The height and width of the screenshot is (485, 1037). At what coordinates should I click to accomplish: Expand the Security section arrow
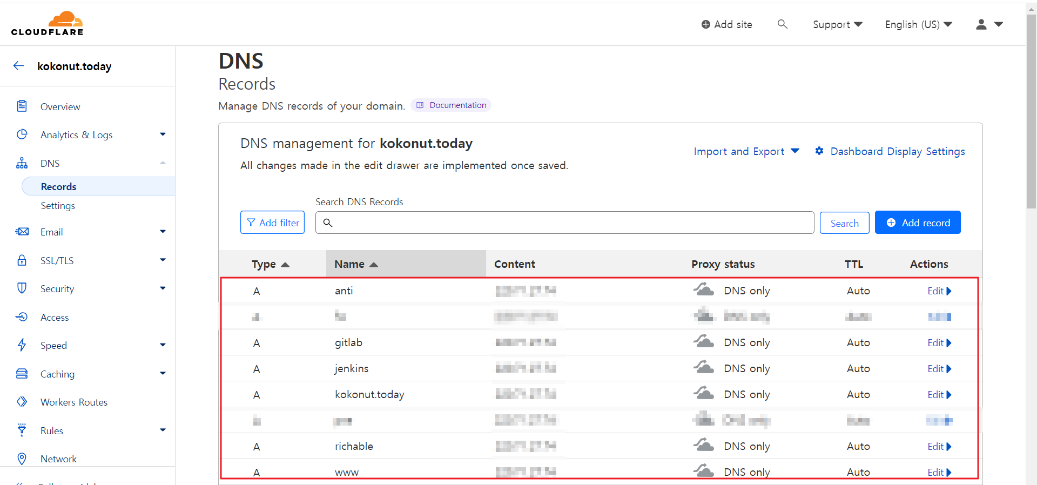163,288
